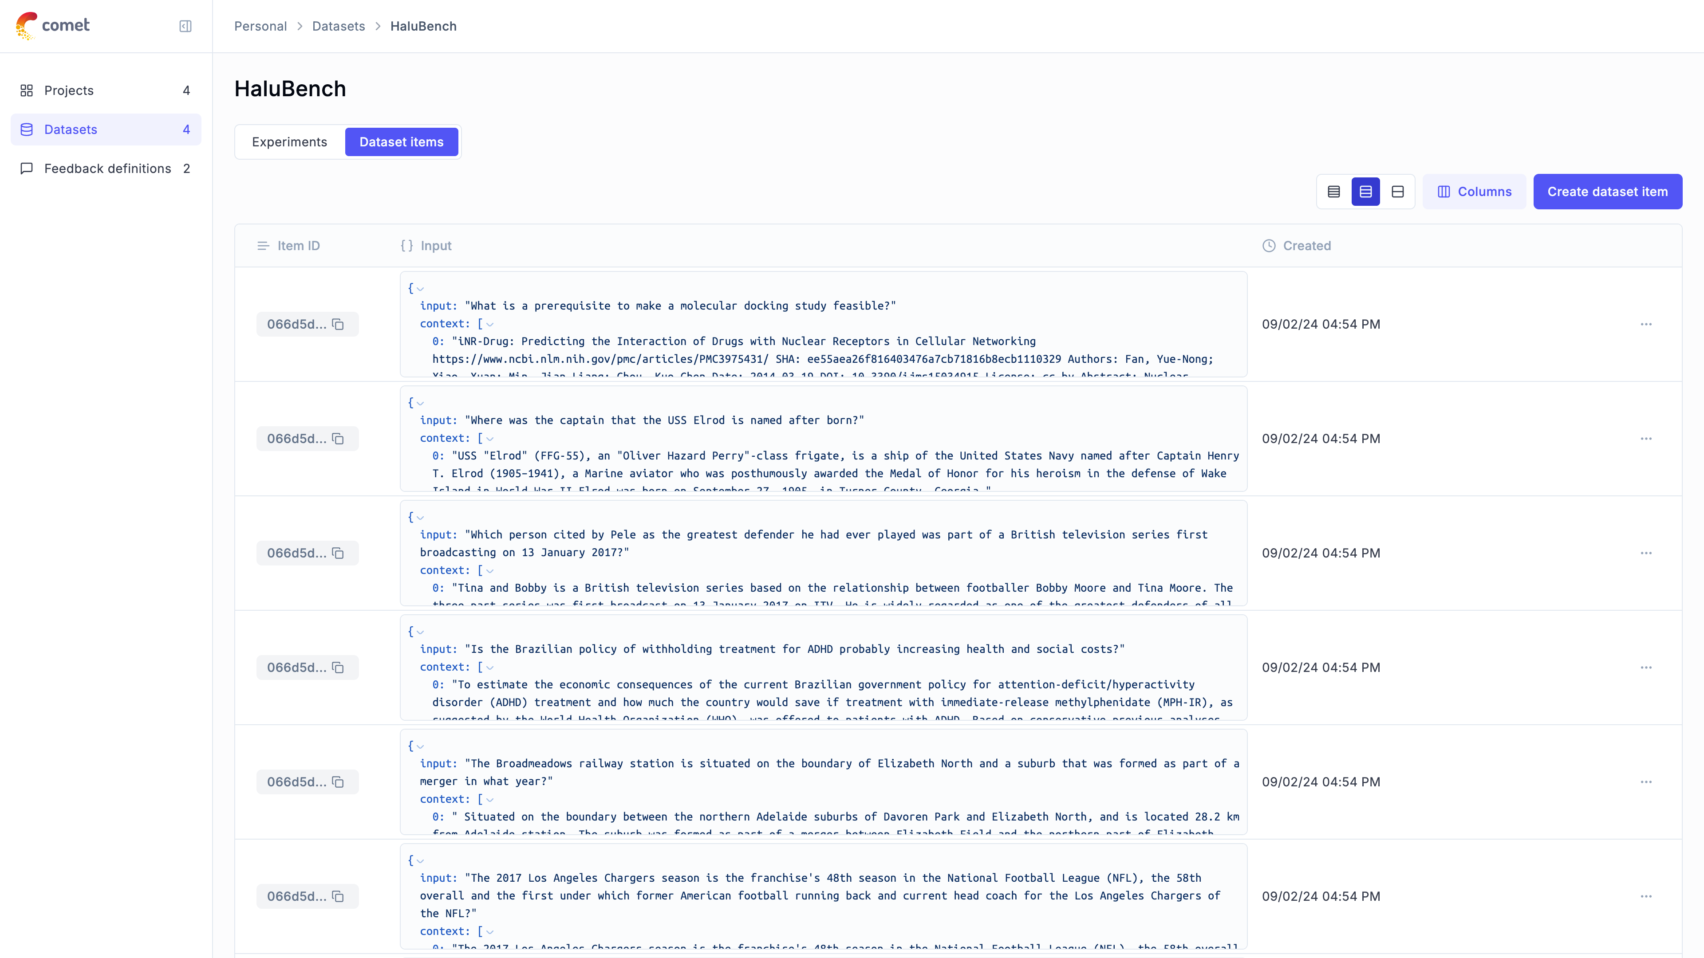Image resolution: width=1704 pixels, height=958 pixels.
Task: Collapse context array in Pele defender row
Action: point(489,571)
